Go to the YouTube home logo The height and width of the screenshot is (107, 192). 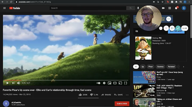(x=15, y=8)
